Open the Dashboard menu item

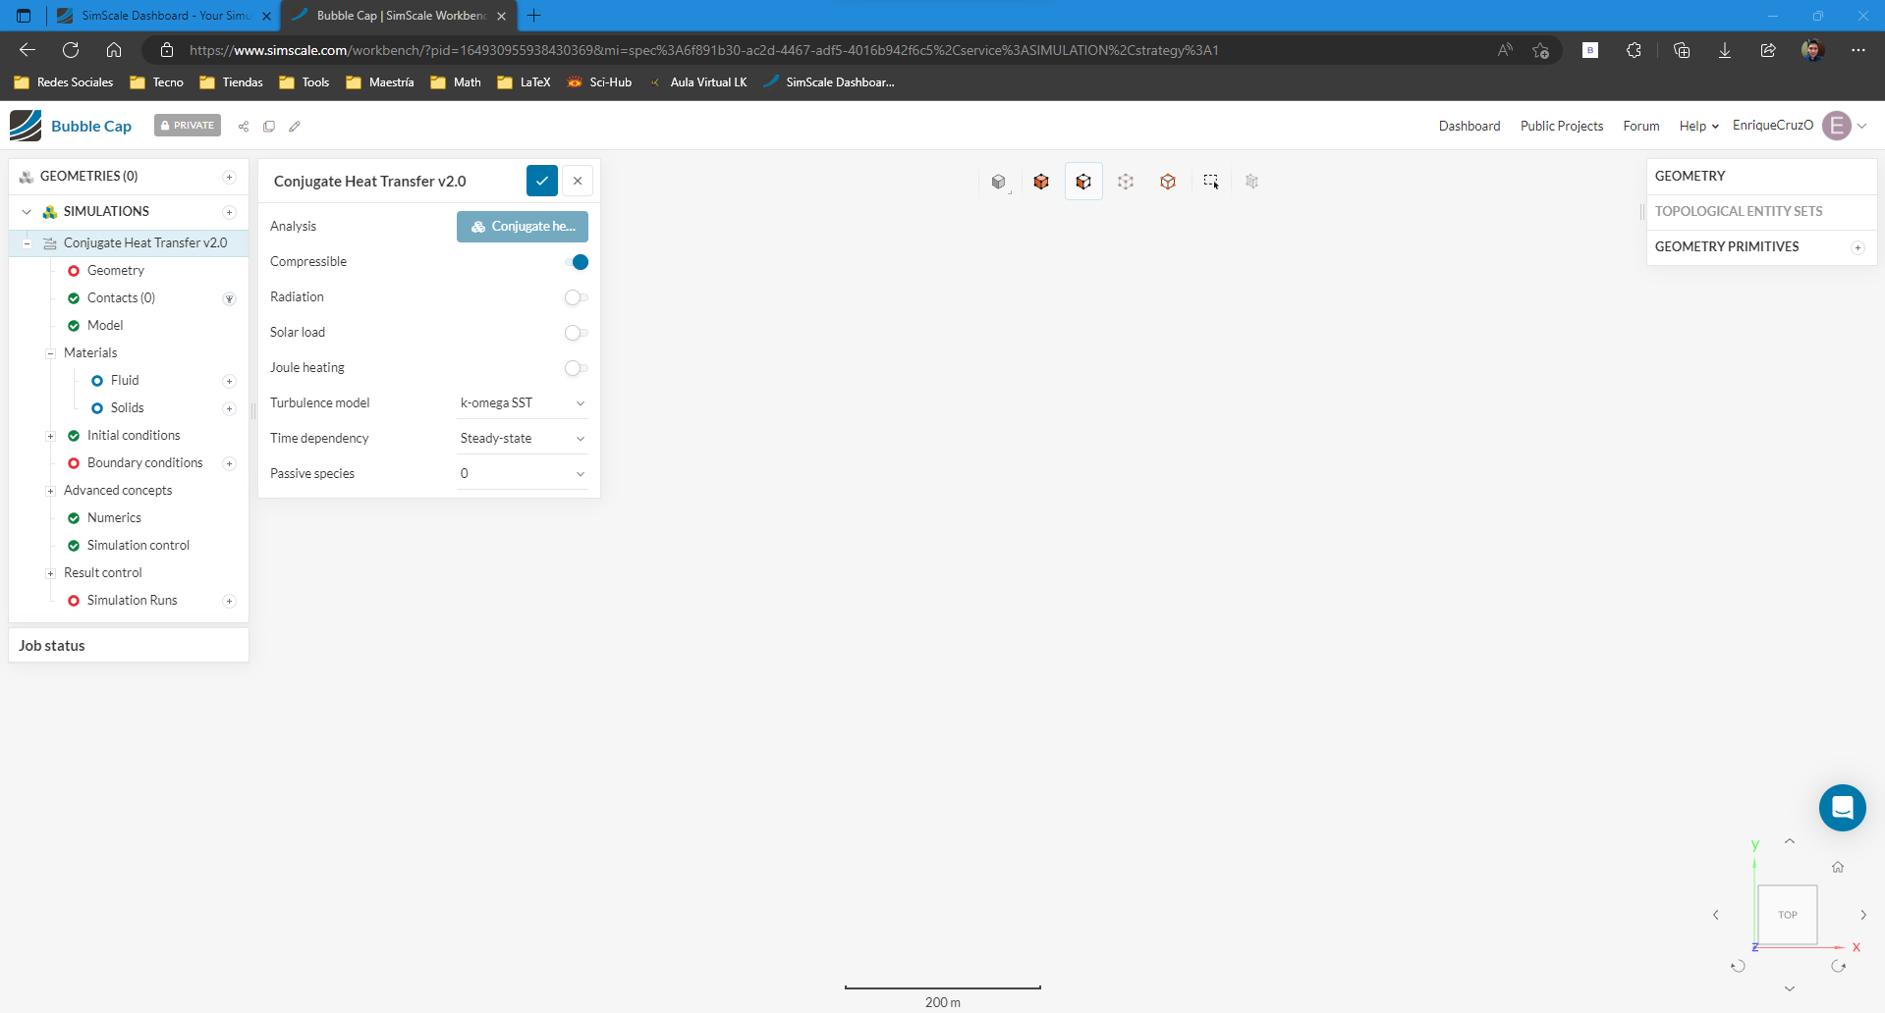click(x=1469, y=126)
